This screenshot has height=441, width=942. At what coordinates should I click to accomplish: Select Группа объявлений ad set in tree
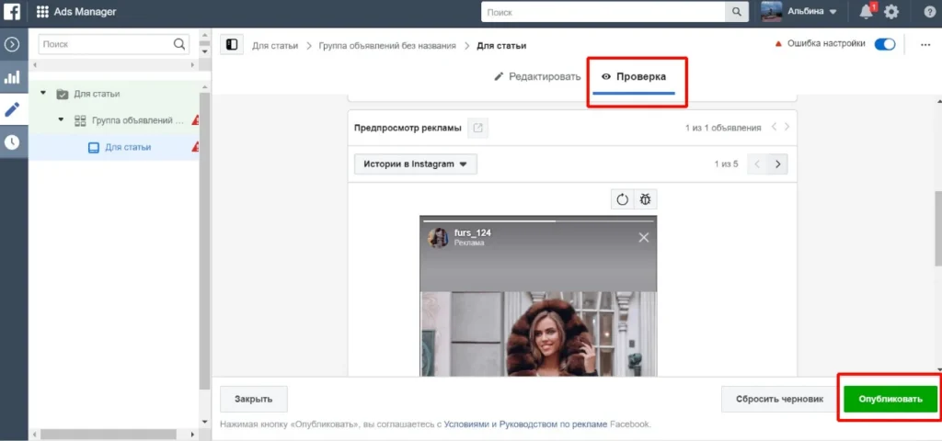point(138,120)
